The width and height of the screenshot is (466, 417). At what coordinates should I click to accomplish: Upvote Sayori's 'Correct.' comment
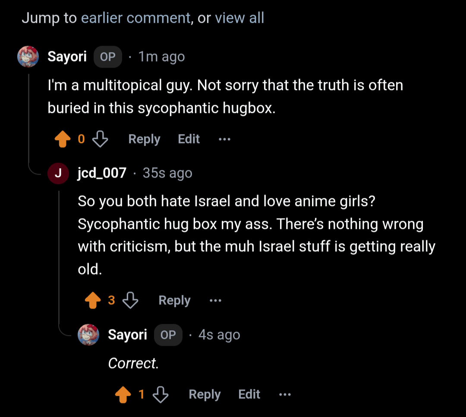(x=123, y=395)
